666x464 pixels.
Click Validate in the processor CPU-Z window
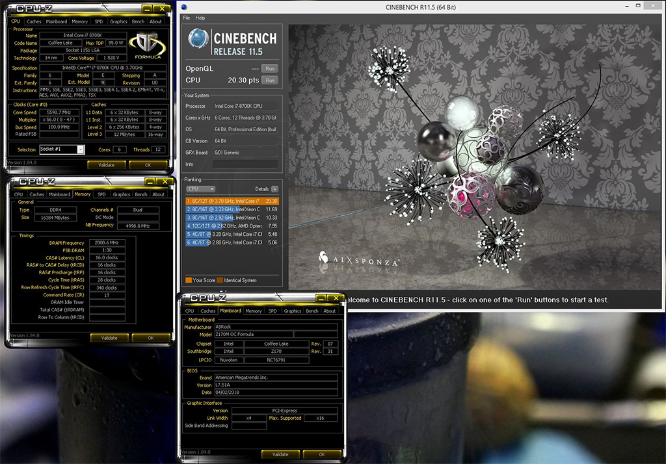tap(106, 165)
